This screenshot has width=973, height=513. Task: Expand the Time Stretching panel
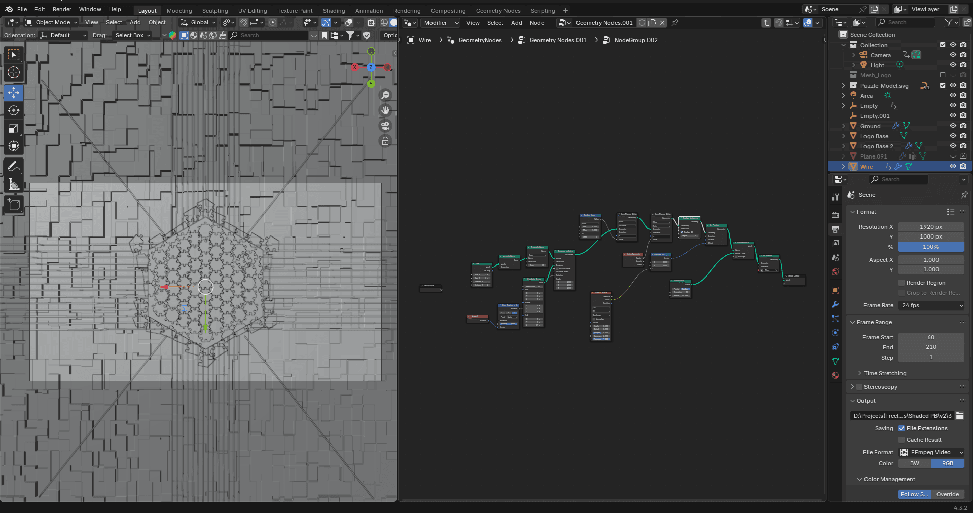(885, 373)
